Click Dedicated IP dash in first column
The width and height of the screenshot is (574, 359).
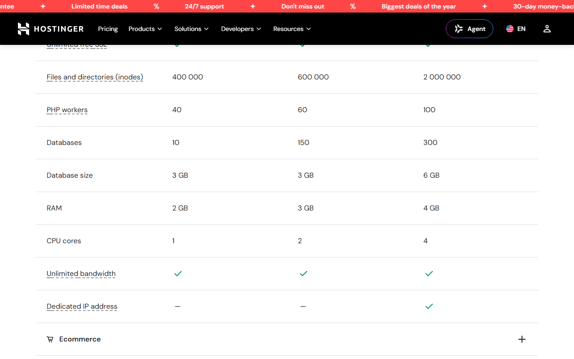pos(178,306)
